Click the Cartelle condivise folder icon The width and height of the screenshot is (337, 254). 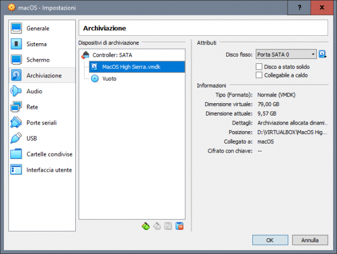coord(16,154)
